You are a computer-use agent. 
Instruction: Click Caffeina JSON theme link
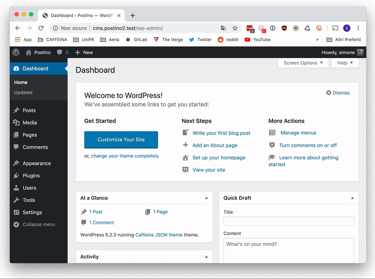pyautogui.click(x=159, y=235)
